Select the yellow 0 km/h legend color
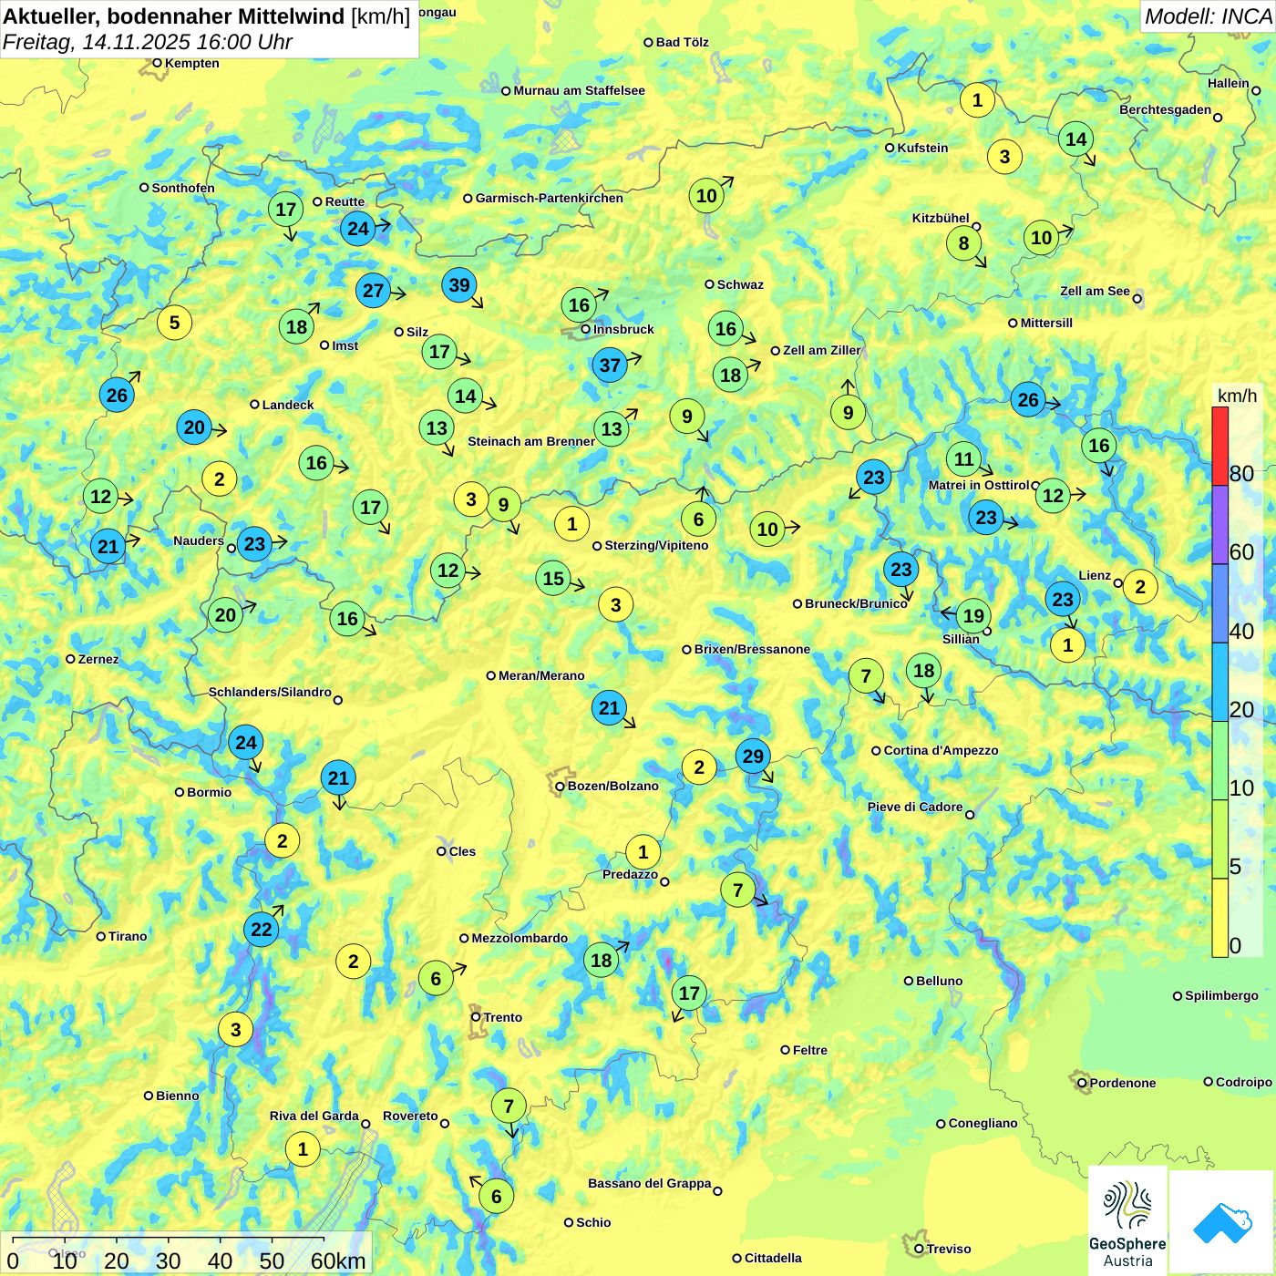Screen dimensions: 1276x1276 click(x=1220, y=918)
